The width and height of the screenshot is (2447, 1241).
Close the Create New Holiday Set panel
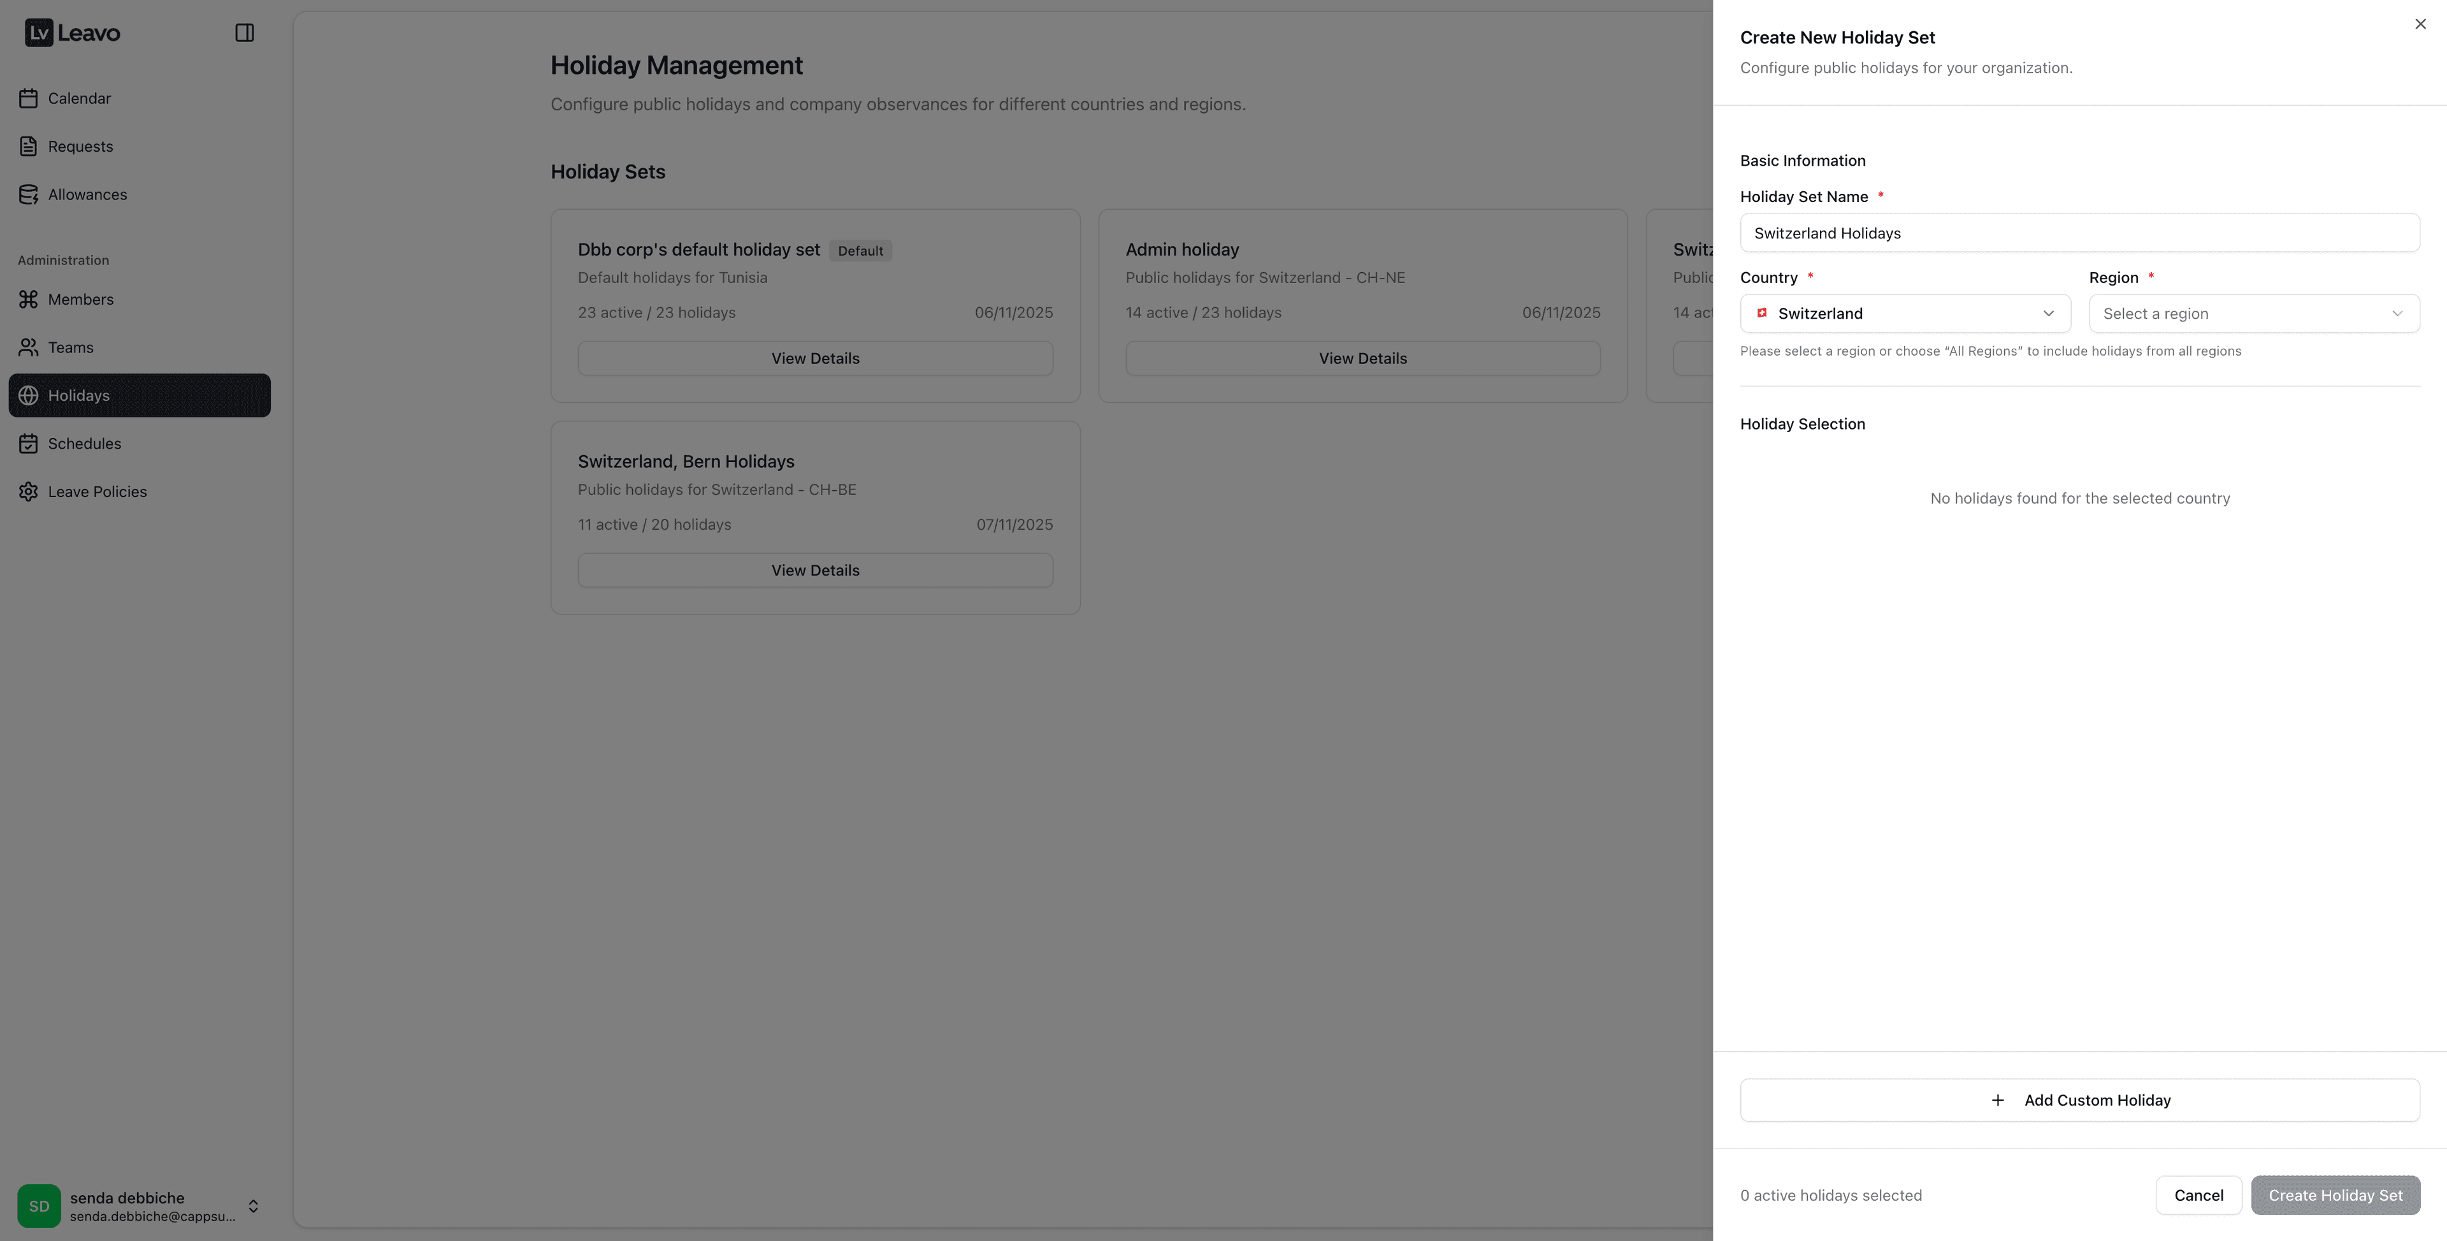[x=2420, y=25]
